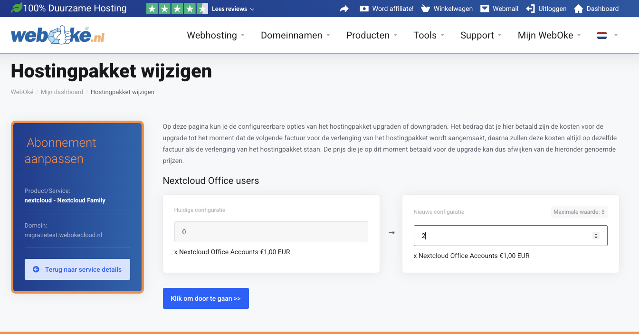Click the Trustpilot star rating
The image size is (639, 334).
177,9
